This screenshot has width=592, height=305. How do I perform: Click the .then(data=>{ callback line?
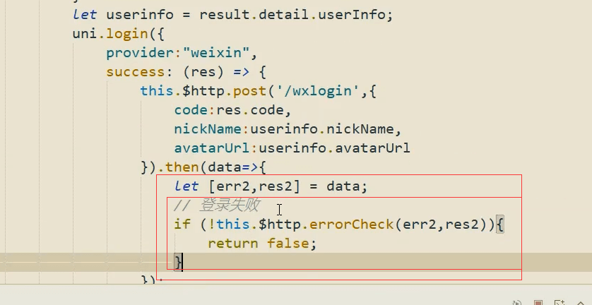coord(203,167)
